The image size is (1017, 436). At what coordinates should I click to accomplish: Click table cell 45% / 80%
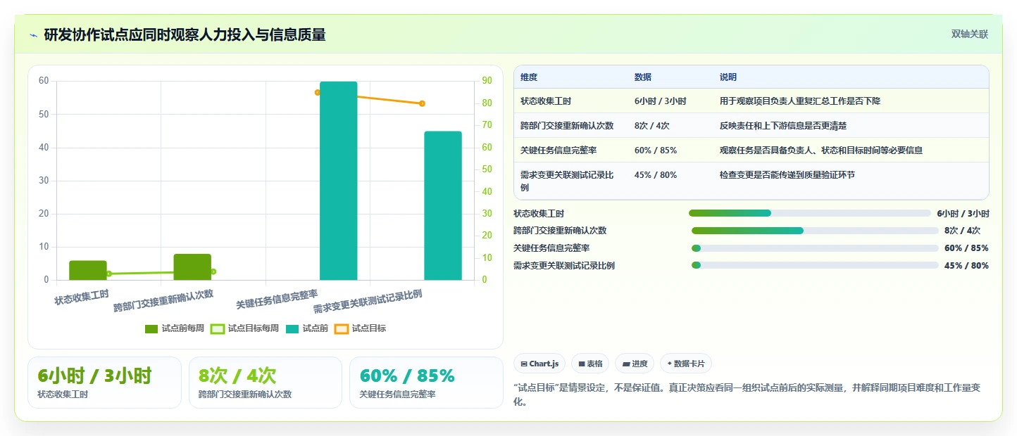(655, 174)
